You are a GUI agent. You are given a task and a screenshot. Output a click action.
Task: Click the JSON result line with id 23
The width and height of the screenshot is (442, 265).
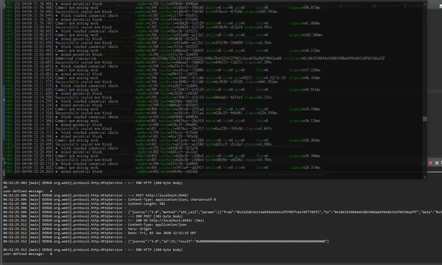point(166,241)
